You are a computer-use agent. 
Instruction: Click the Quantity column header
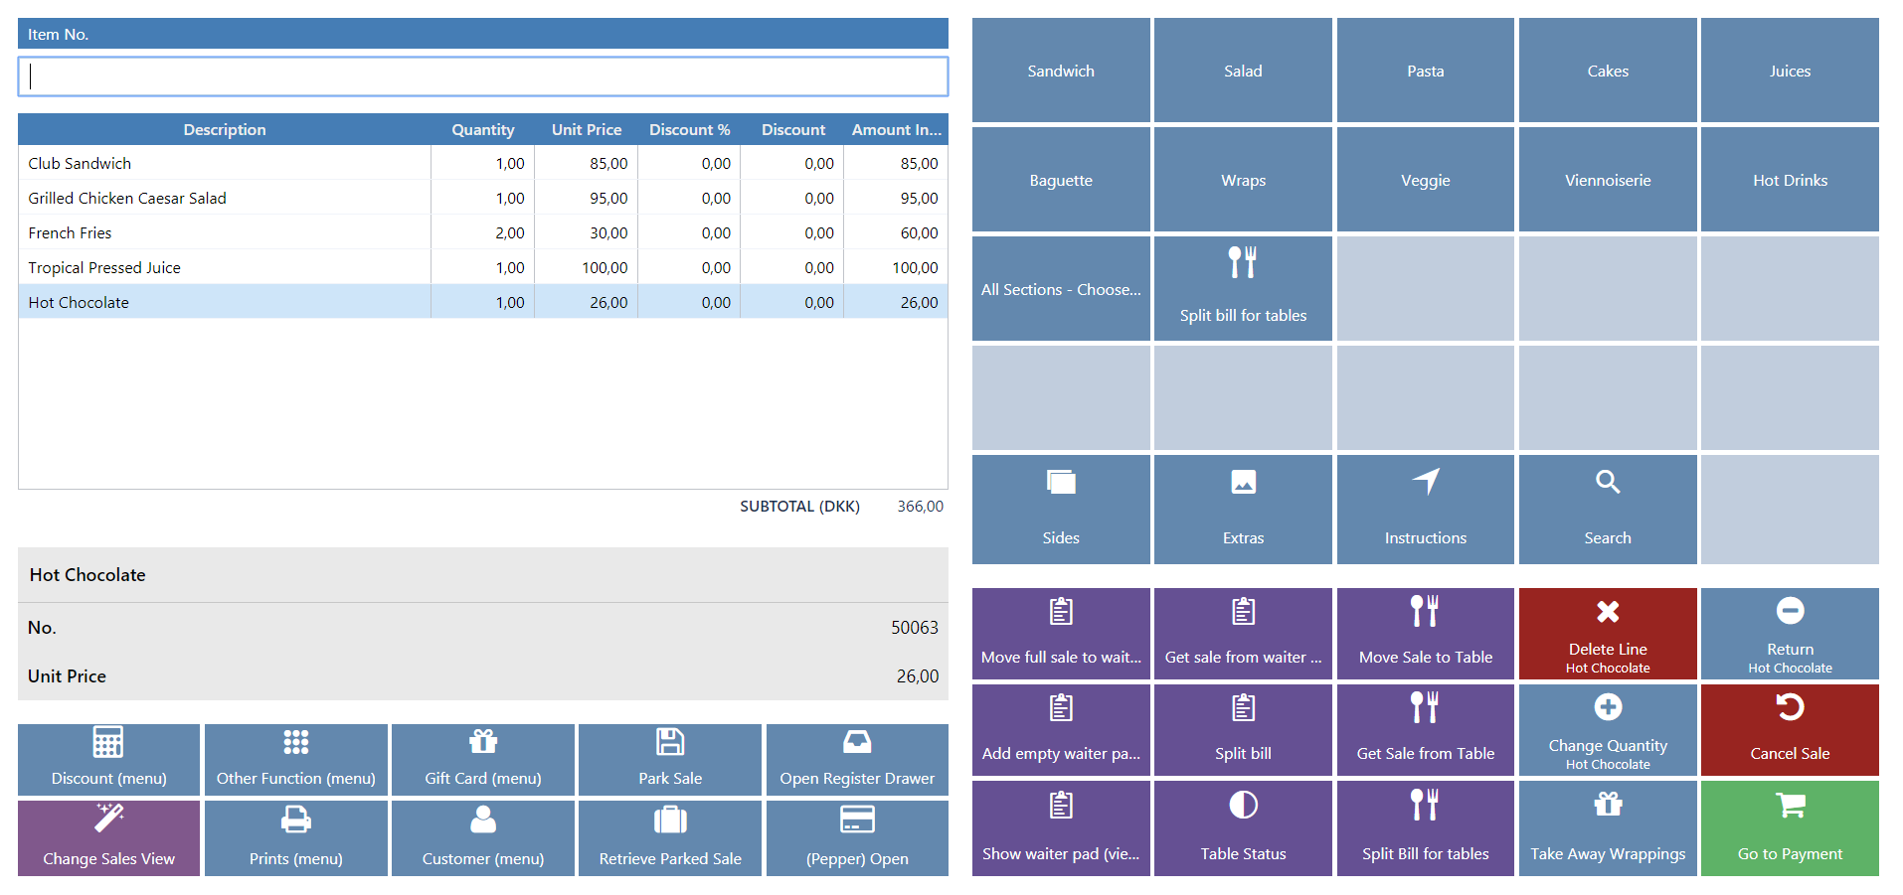pos(483,129)
